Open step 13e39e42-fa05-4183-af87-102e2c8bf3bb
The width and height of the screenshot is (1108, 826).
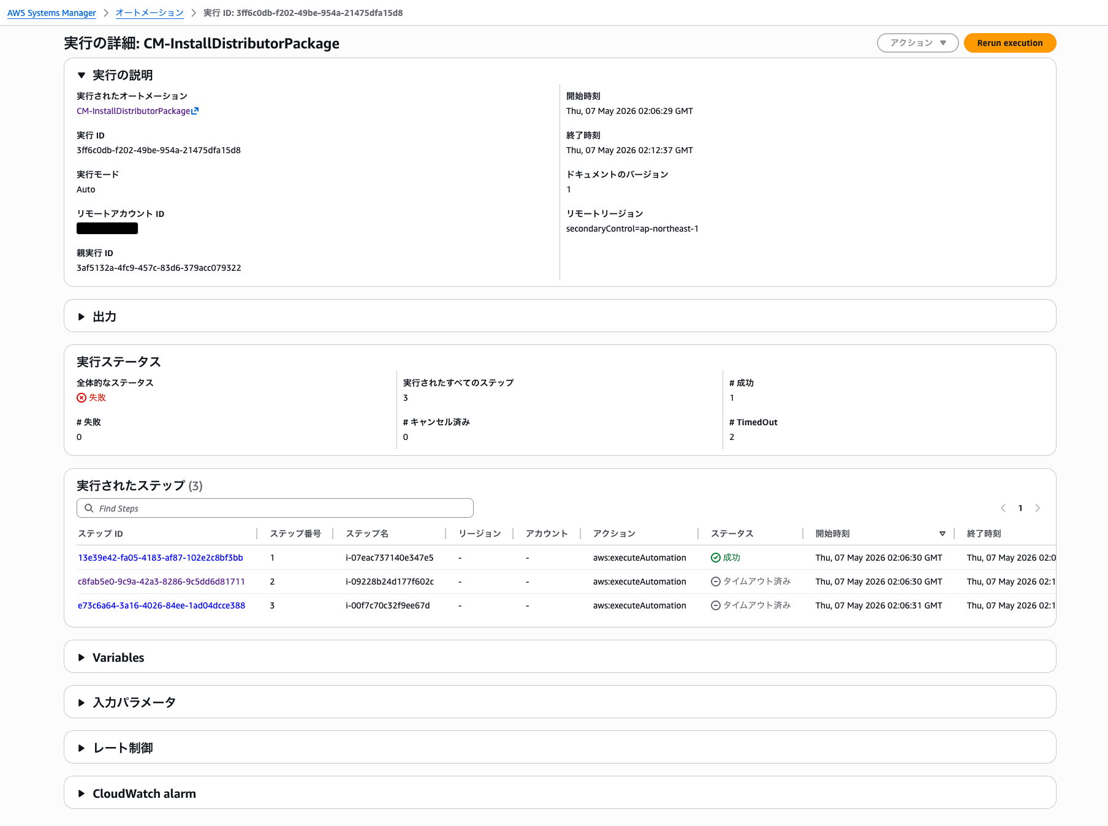161,558
